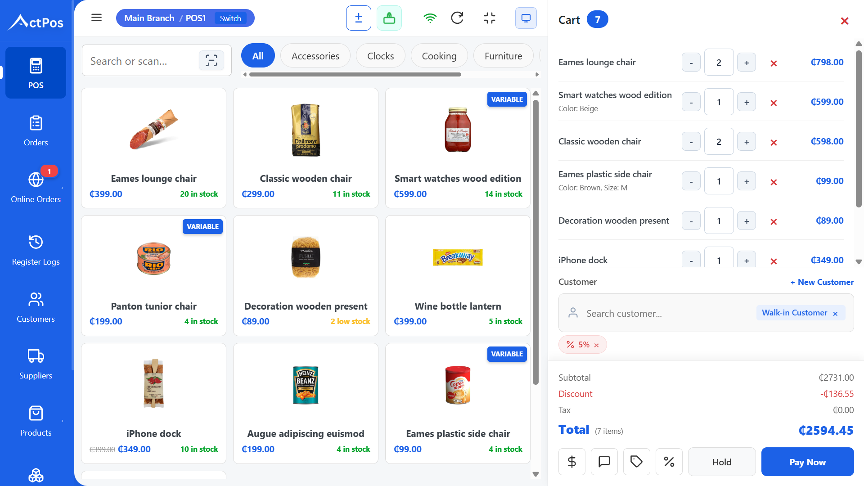Select the Accessories category tab
This screenshot has height=486, width=864.
tap(315, 56)
